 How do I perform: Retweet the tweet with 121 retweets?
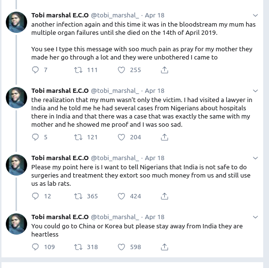78,137
